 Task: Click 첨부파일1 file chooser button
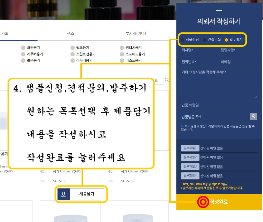pos(190,148)
